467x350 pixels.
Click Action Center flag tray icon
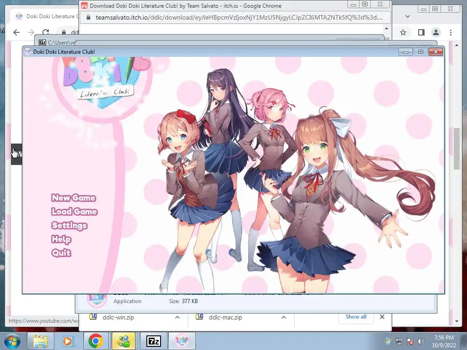(x=410, y=341)
